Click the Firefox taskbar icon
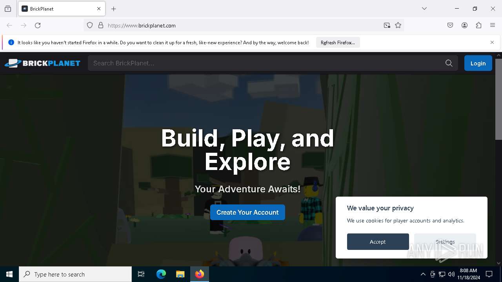 click(200, 274)
